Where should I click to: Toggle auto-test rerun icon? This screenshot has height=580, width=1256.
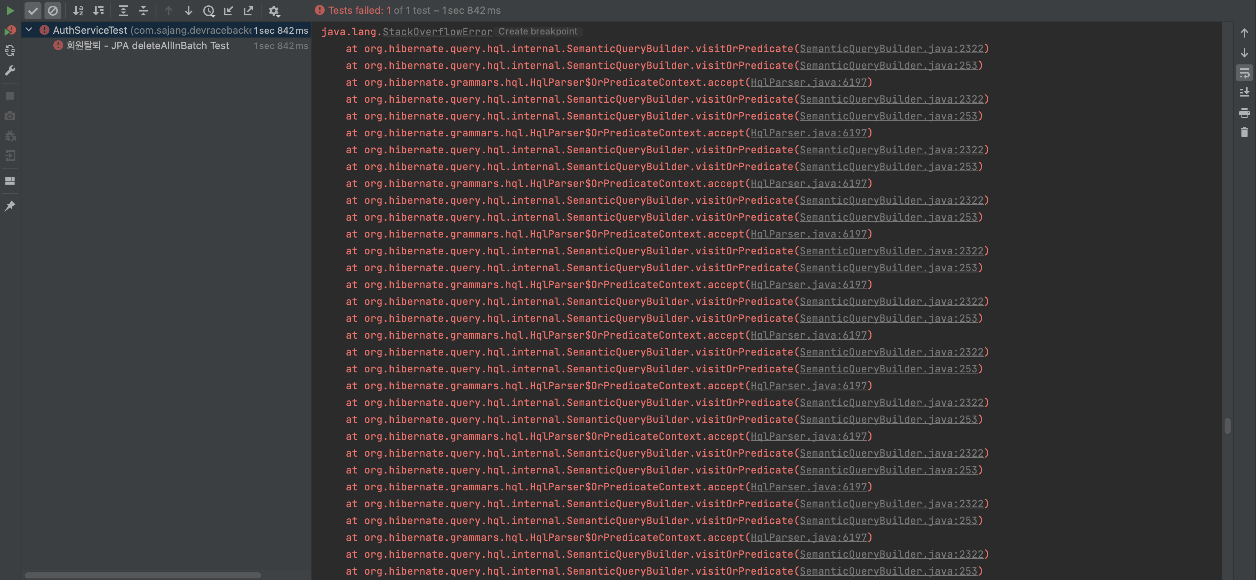(10, 50)
